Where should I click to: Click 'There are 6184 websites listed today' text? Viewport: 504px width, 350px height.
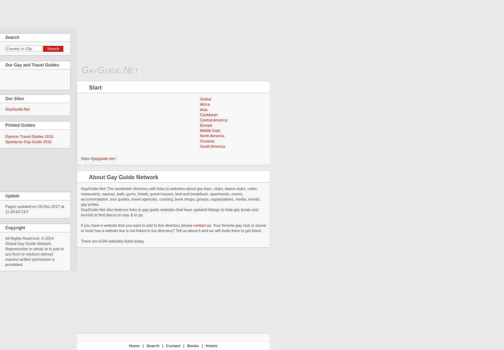pos(113,241)
